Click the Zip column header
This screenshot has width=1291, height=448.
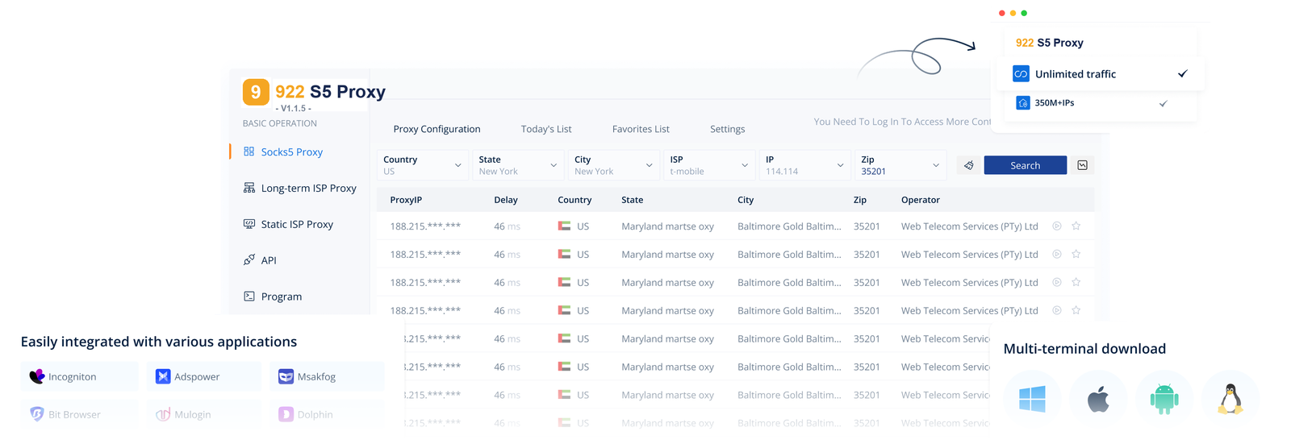[860, 200]
